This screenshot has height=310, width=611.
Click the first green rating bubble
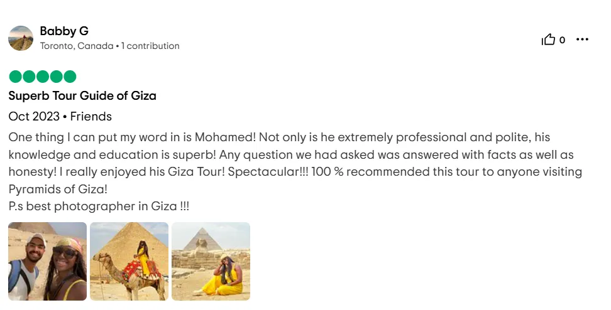(x=16, y=77)
